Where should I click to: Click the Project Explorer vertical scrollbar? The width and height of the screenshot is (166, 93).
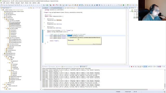[41, 45]
